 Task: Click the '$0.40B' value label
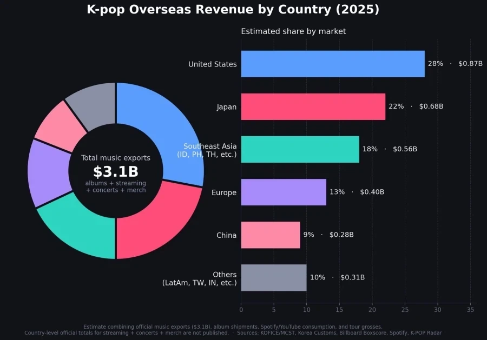coord(372,192)
